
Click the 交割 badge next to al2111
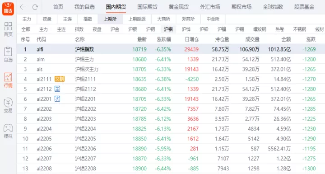pos(60,79)
